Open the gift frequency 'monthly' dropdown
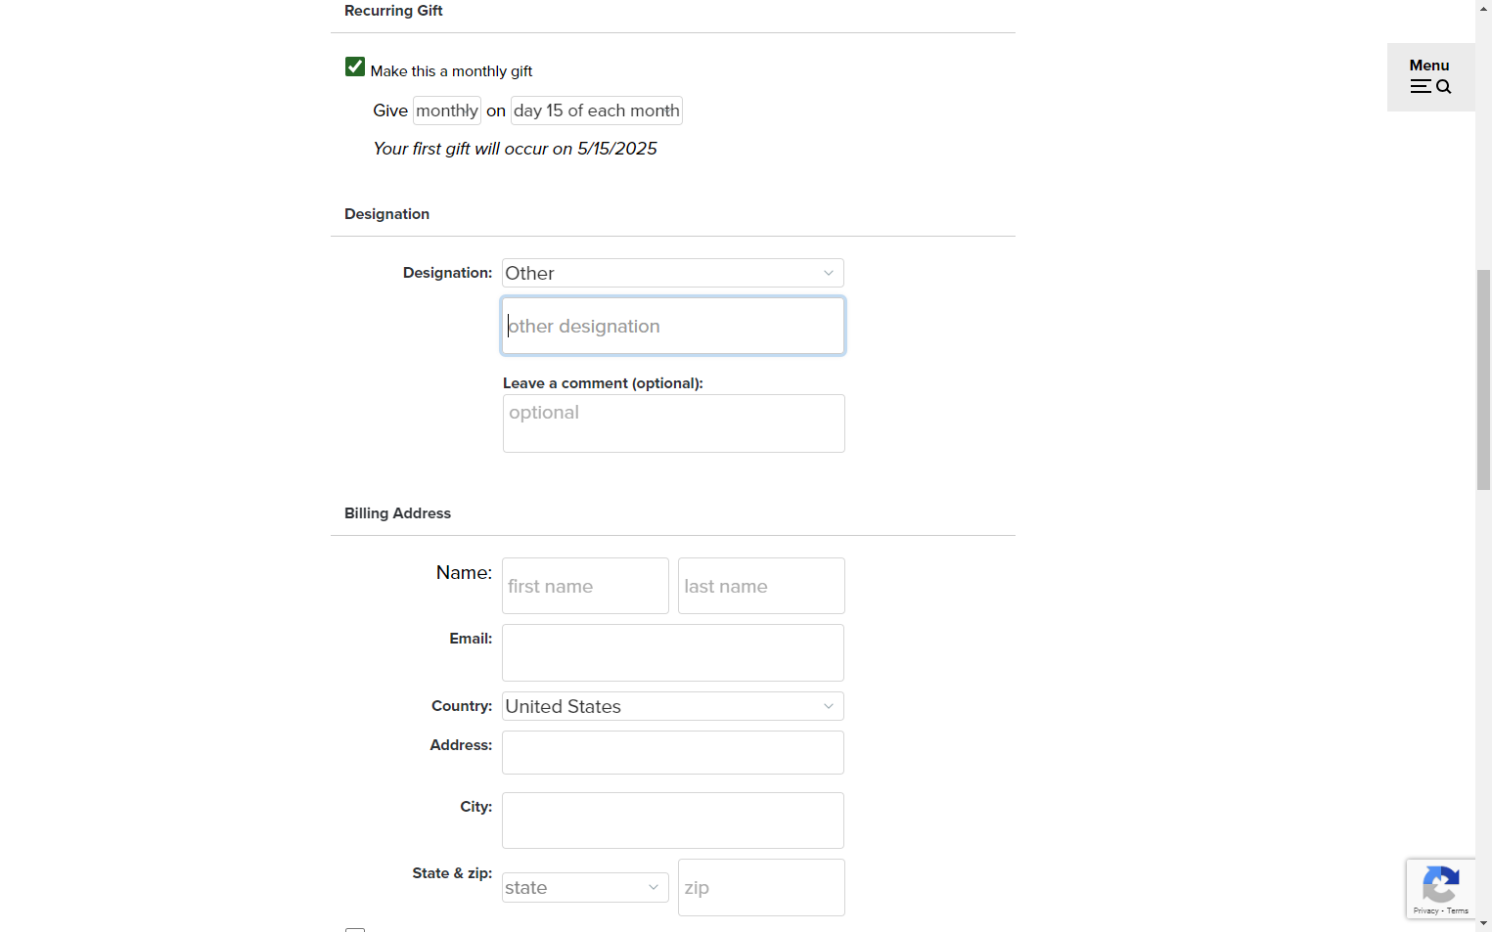The image size is (1492, 932). pos(447,111)
